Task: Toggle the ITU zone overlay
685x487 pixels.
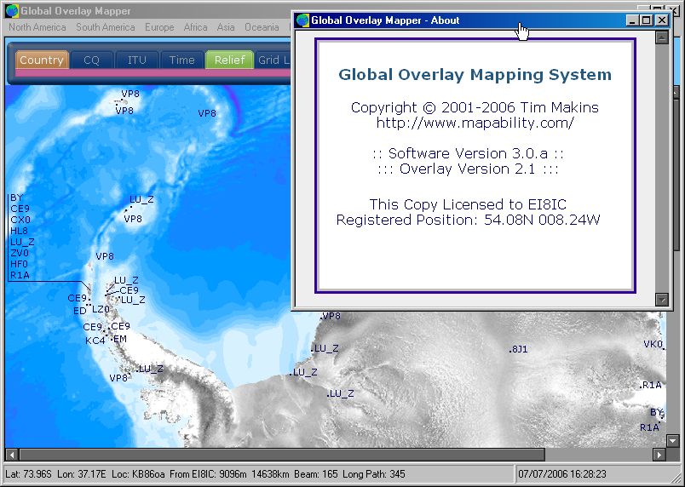Action: 136,60
